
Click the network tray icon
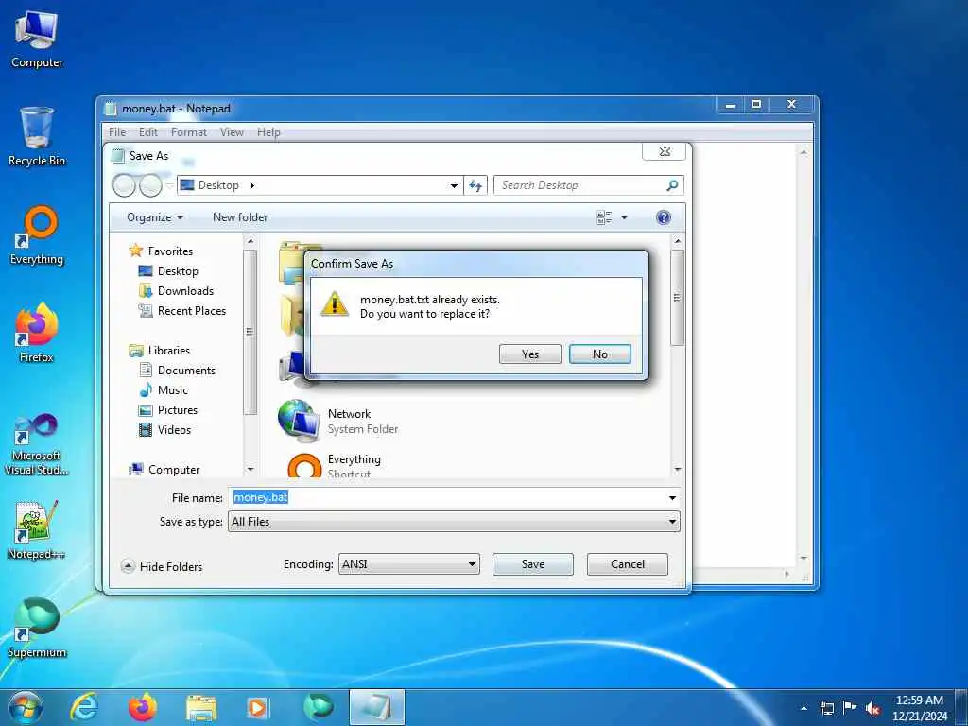coord(826,708)
